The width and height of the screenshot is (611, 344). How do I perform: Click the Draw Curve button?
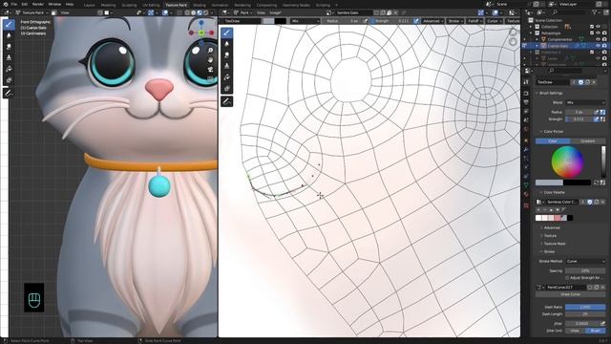pos(571,294)
